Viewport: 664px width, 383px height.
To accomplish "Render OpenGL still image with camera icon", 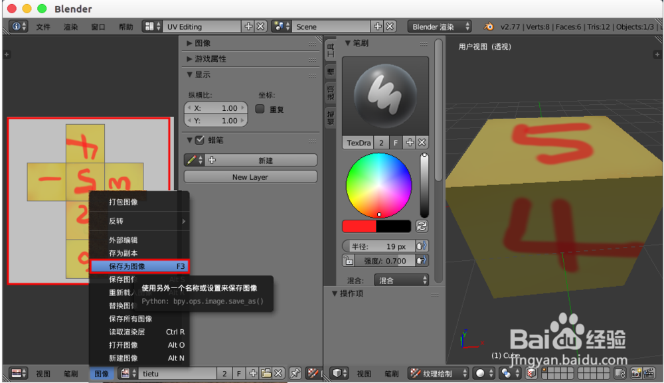I will (637, 373).
